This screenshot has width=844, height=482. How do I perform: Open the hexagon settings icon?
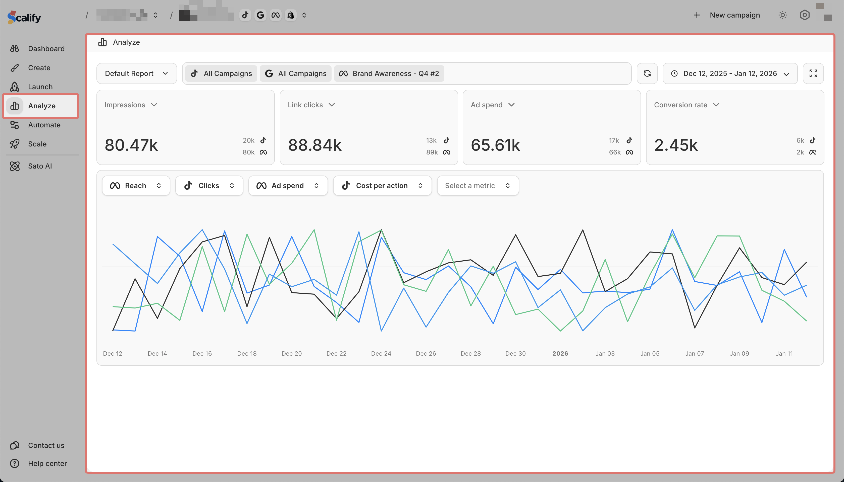804,15
